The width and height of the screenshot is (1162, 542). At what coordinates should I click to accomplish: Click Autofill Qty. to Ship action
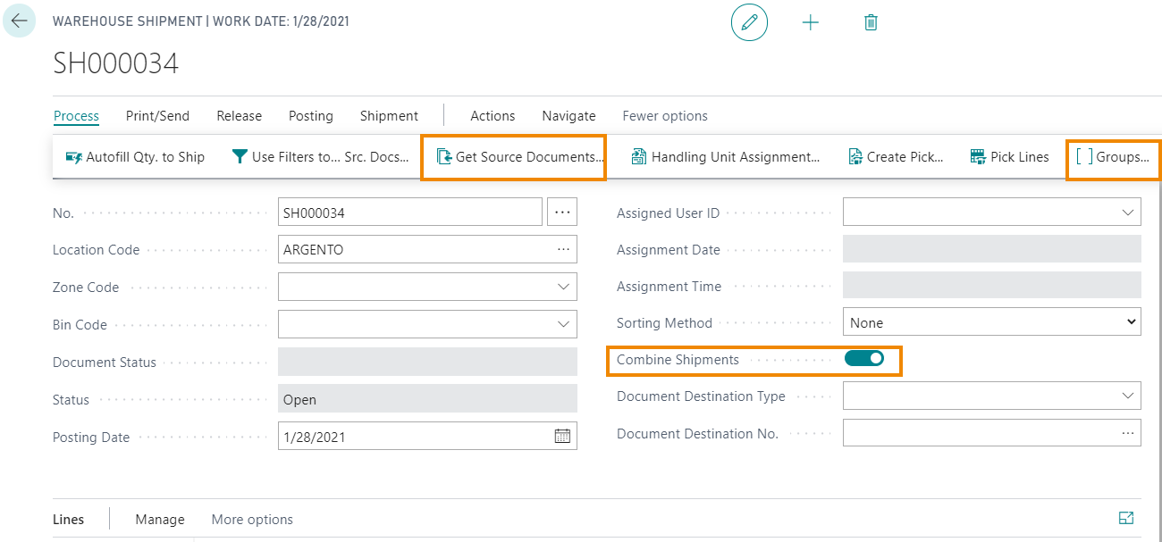135,157
